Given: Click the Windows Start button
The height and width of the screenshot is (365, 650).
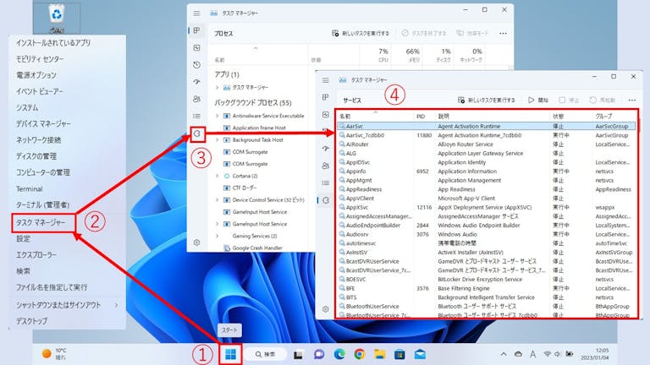Looking at the screenshot, I should pos(230,354).
